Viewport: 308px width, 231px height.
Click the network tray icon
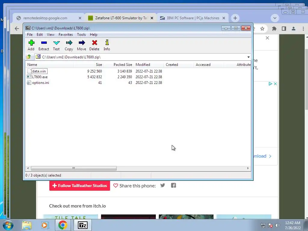[263, 225]
